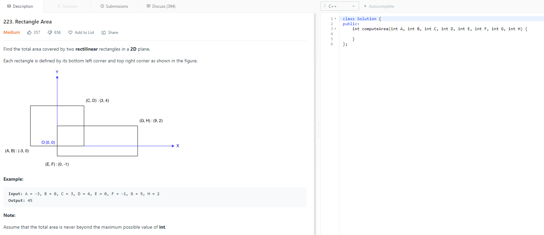The height and width of the screenshot is (235, 544).
Task: Click the thumbs-down dislike icon
Action: click(x=50, y=33)
